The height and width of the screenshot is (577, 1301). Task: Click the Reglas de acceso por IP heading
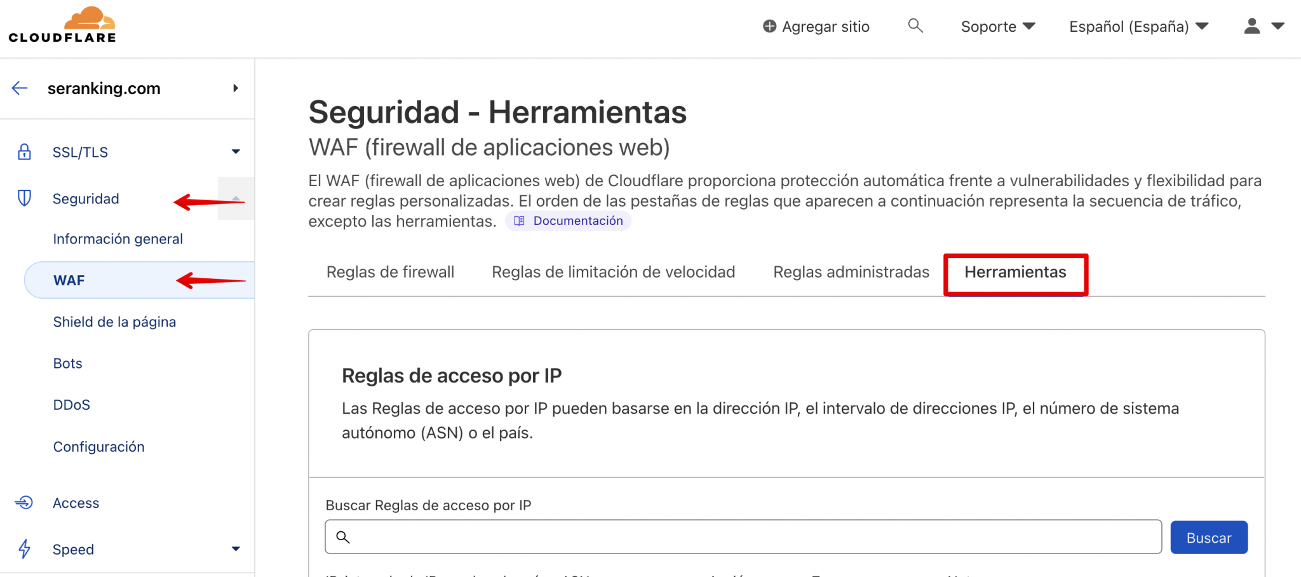click(x=452, y=376)
